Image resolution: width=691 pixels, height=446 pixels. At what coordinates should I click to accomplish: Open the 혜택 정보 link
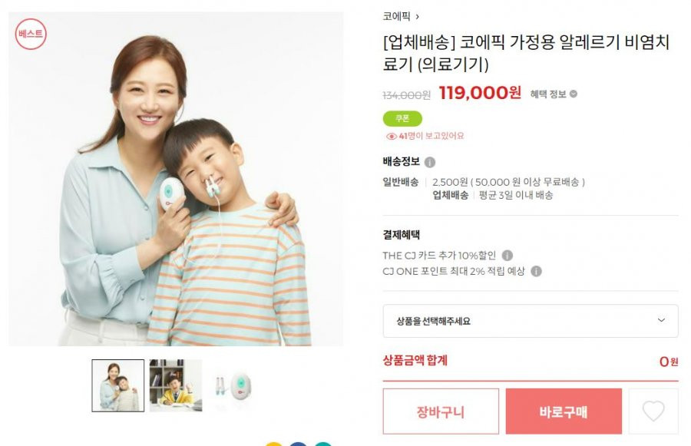coord(548,94)
